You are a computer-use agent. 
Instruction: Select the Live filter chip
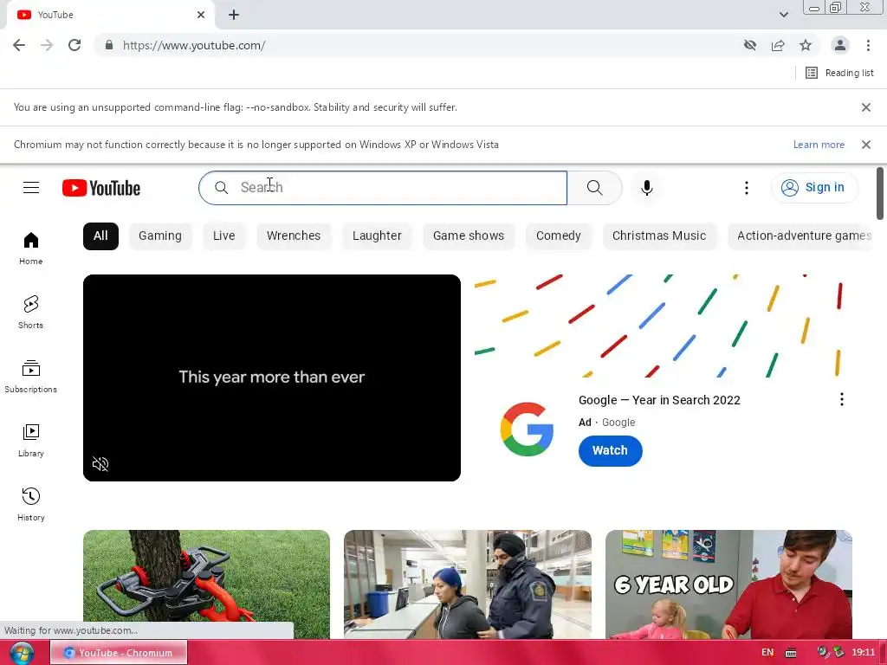tap(224, 236)
